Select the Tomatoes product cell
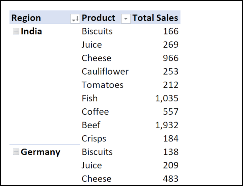This screenshot has height=186, width=243. tap(103, 85)
